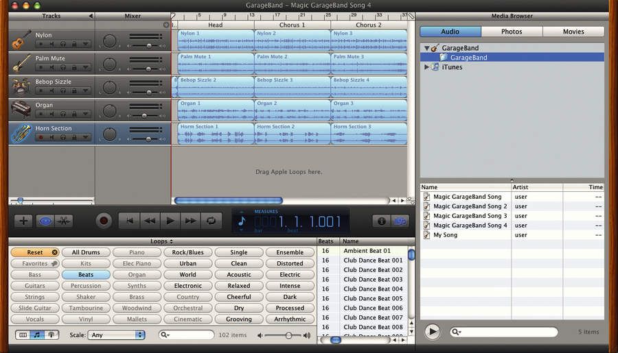This screenshot has height=353, width=618.
Task: Expand automation arrow on Horn Section track
Action: [x=86, y=137]
